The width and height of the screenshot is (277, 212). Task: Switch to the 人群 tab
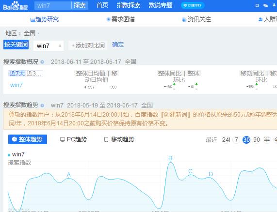click(268, 19)
